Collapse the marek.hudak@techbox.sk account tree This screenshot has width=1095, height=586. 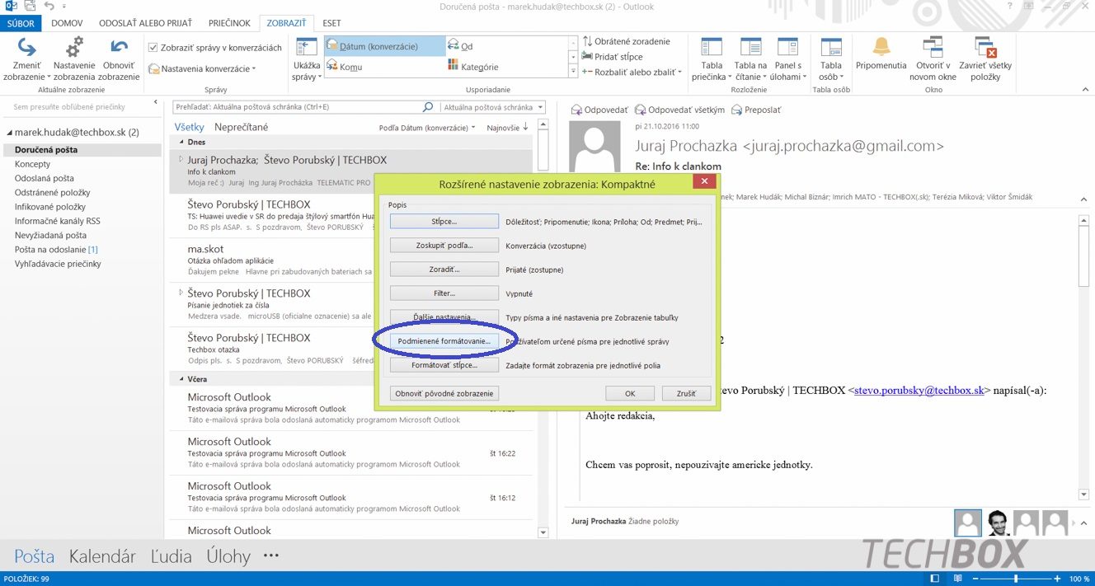[x=9, y=133]
